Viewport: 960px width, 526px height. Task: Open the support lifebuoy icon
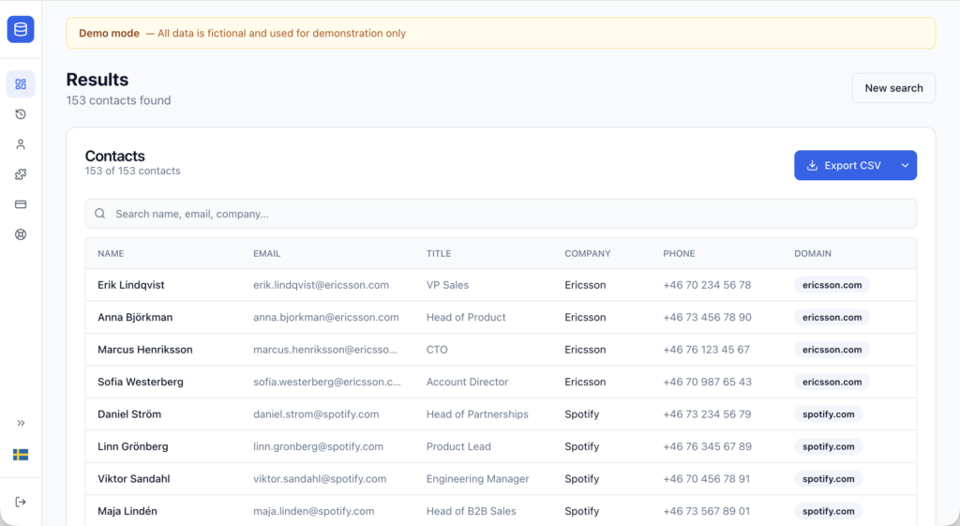point(21,234)
